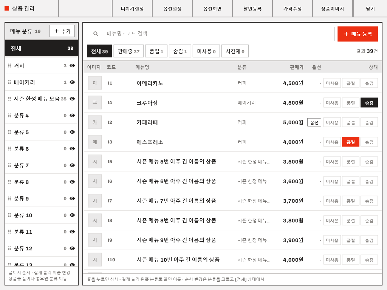Click the 크루아상 image thumbnail

coord(95,103)
